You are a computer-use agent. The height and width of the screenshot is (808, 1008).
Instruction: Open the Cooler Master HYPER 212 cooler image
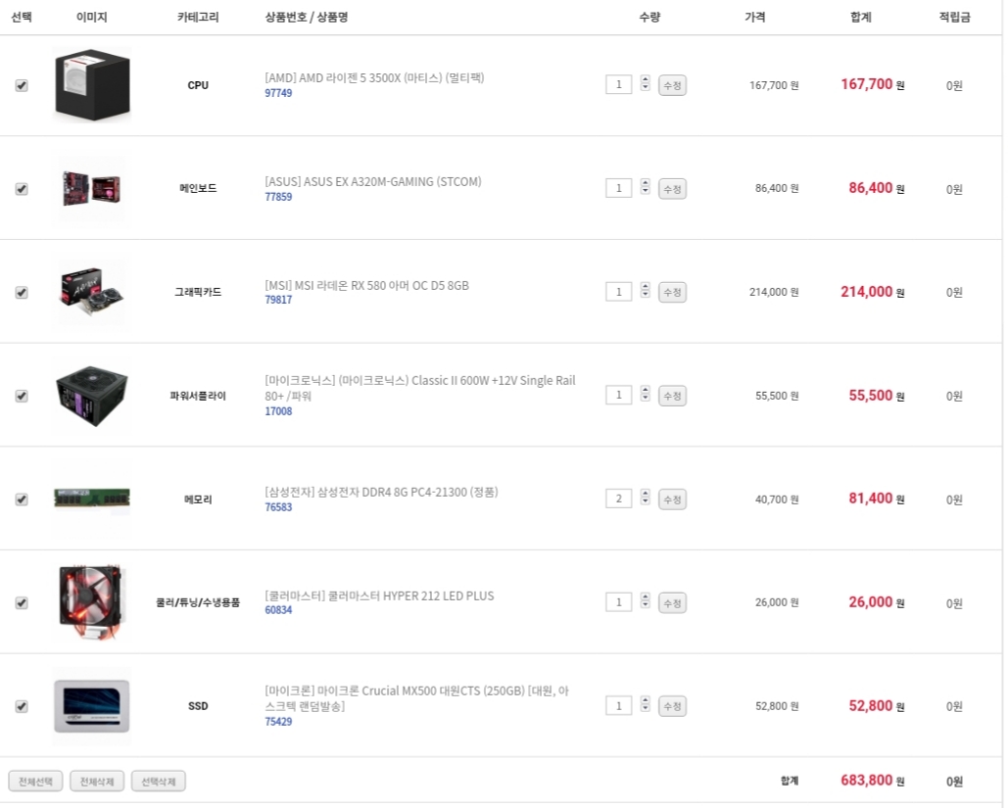point(91,602)
